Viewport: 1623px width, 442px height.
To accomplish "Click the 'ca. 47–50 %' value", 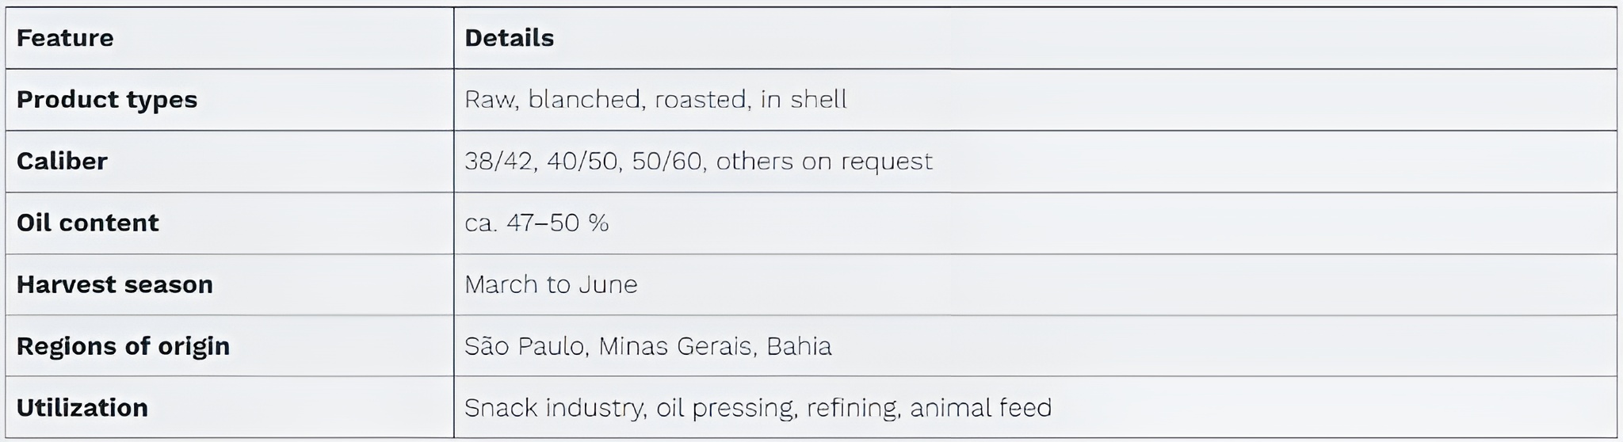I will pyautogui.click(x=537, y=223).
